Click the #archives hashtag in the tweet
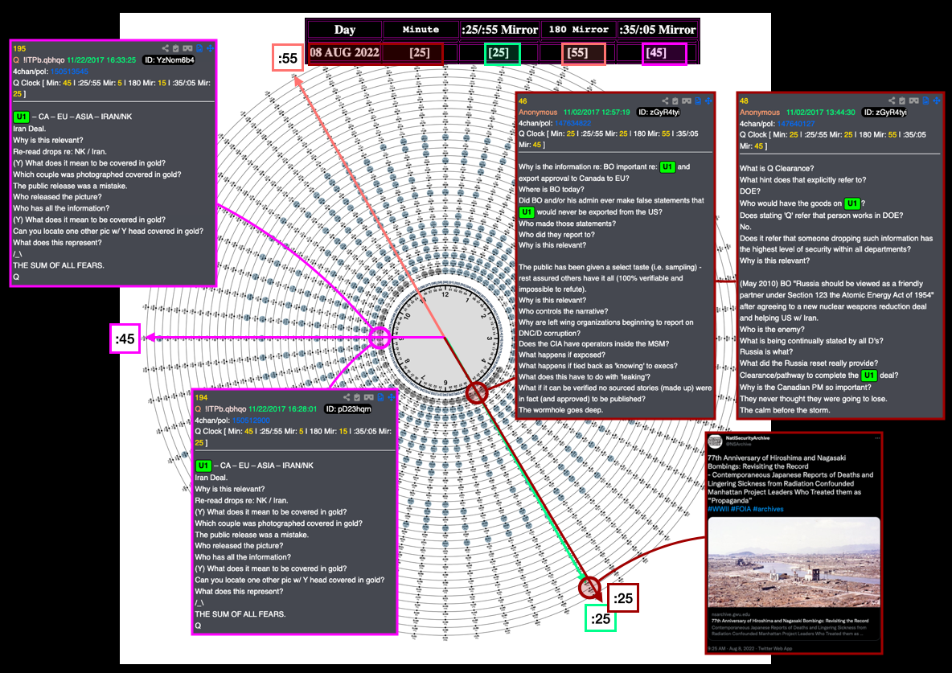The width and height of the screenshot is (952, 673). 768,509
